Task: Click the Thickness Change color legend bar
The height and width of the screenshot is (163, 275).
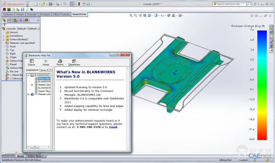Action: (262, 85)
